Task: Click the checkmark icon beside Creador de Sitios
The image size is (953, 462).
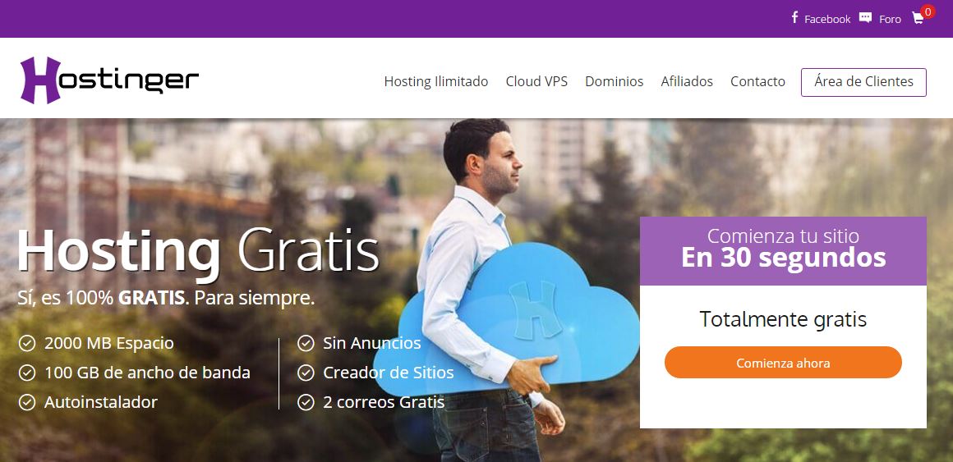Action: point(306,373)
